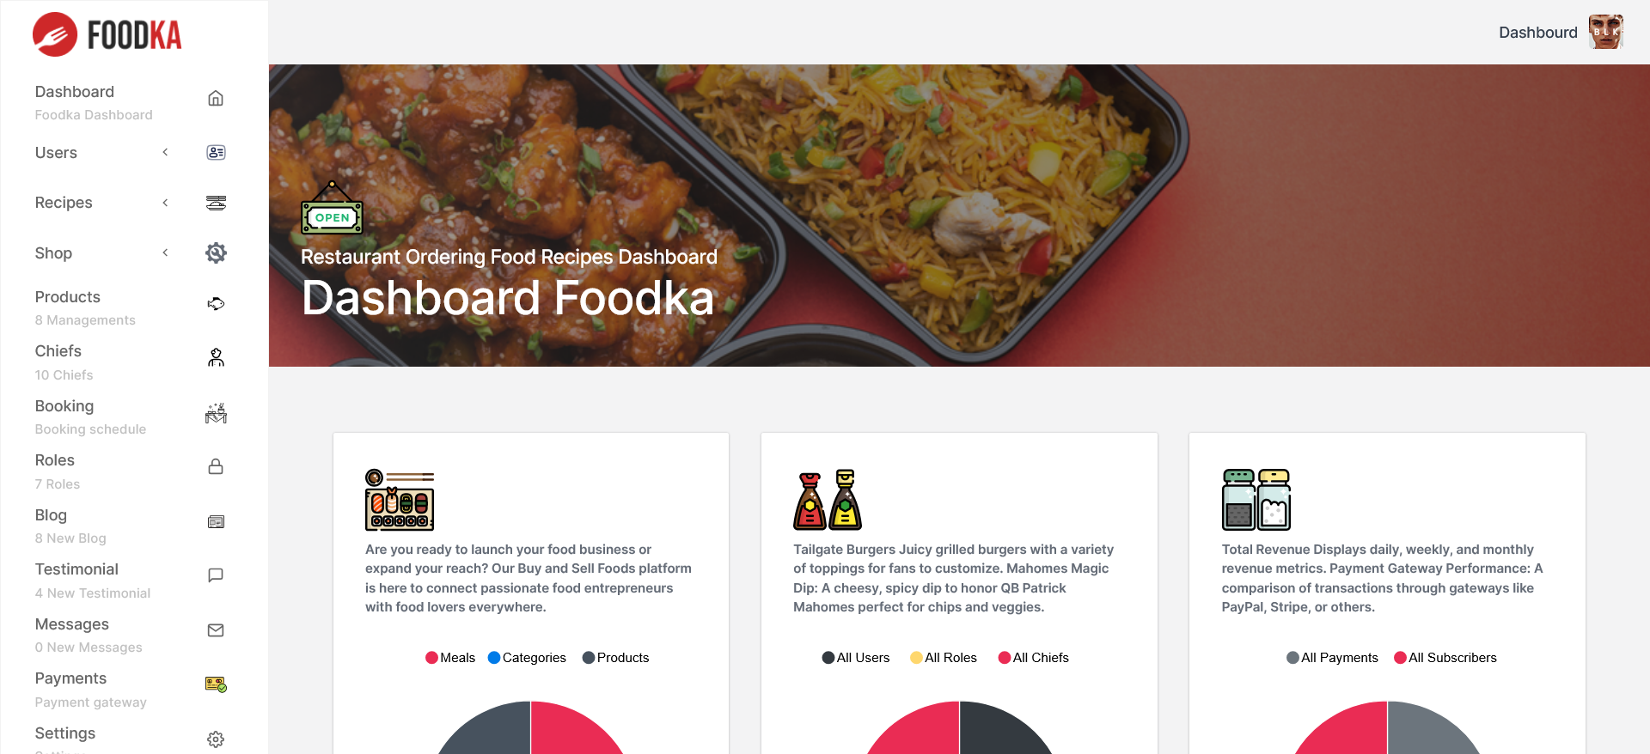Toggle the Meals legend in first chart
1650x754 pixels.
[450, 658]
